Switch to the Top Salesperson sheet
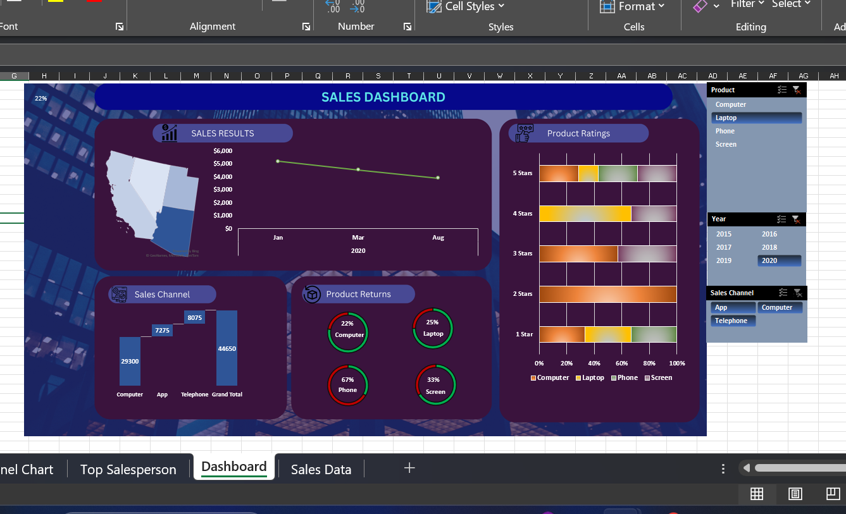The width and height of the screenshot is (846, 514). coord(128,470)
